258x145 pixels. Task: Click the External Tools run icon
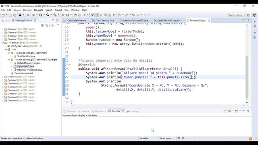coord(55,15)
